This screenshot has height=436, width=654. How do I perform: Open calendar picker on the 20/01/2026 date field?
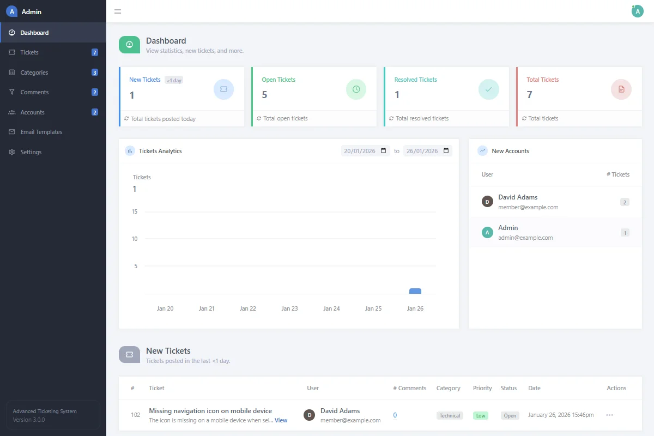click(x=384, y=151)
